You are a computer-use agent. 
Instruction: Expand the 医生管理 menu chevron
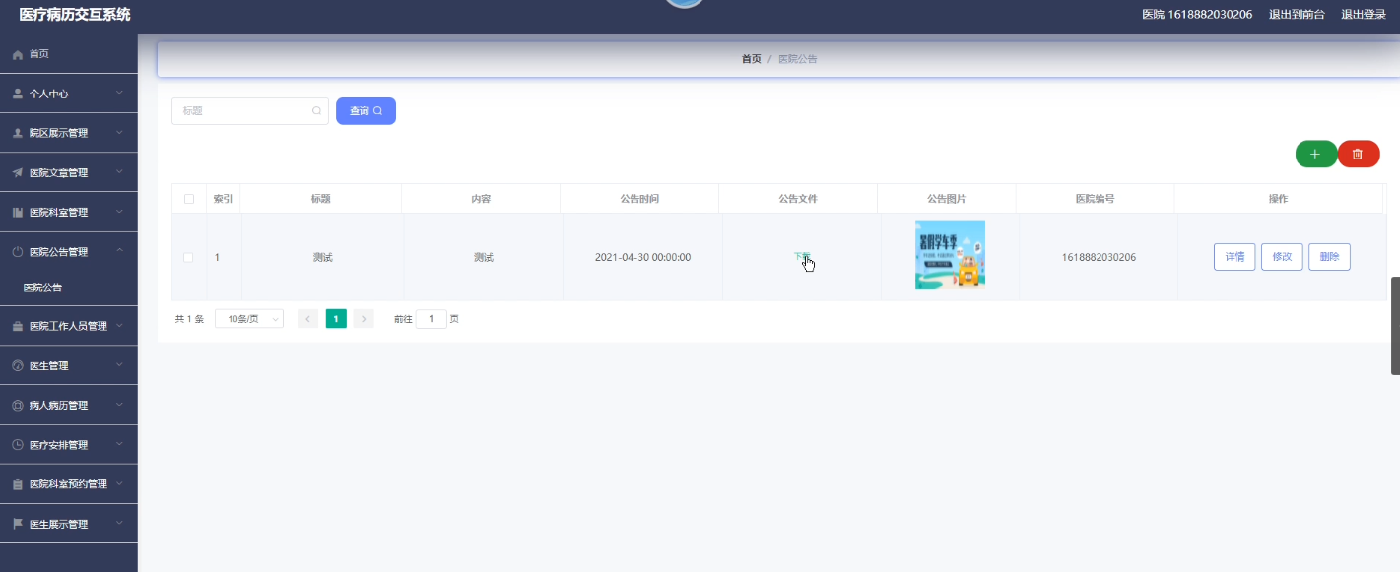pyautogui.click(x=119, y=365)
